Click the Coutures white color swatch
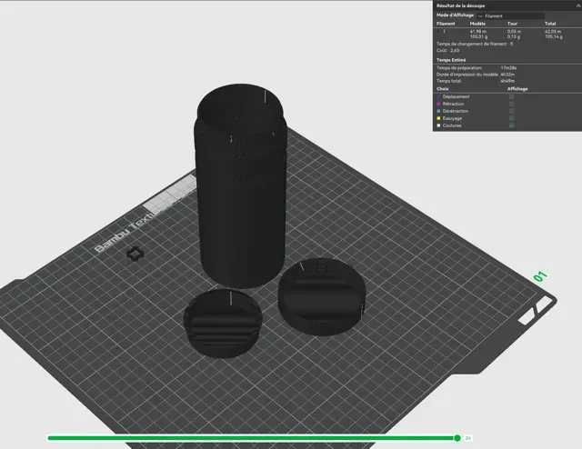582x449 pixels. (x=438, y=125)
